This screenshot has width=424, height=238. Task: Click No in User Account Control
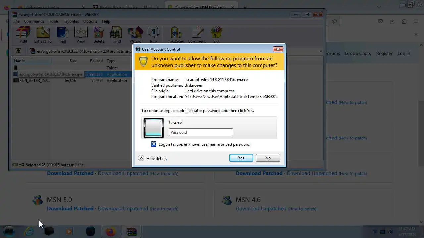click(268, 158)
